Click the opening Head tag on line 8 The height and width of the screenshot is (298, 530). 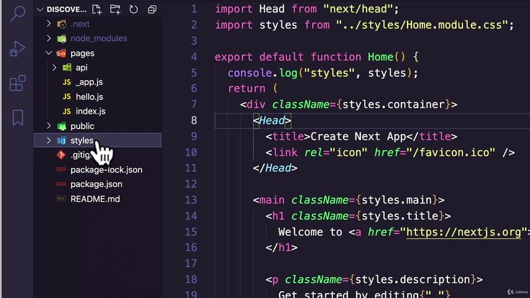[272, 120]
